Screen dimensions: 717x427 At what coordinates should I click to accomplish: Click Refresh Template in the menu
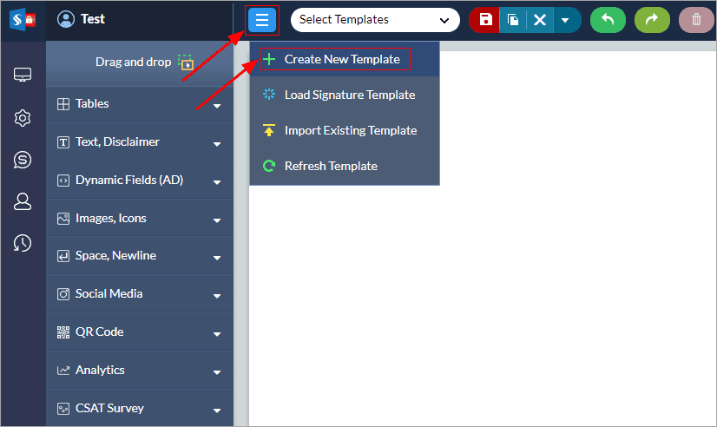point(330,166)
